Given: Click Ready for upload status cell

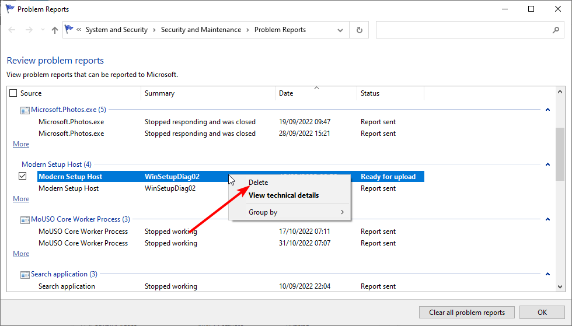Looking at the screenshot, I should [388, 177].
